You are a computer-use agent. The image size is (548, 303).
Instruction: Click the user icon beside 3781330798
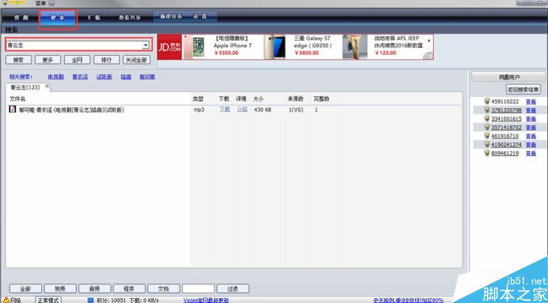(x=487, y=110)
